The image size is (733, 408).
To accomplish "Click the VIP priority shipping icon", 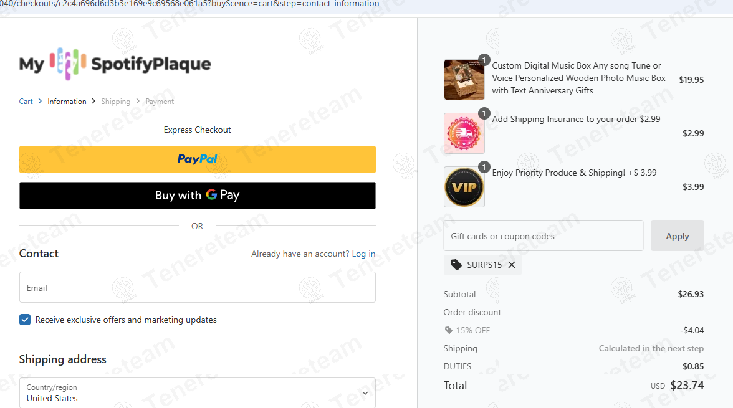I will [x=464, y=187].
